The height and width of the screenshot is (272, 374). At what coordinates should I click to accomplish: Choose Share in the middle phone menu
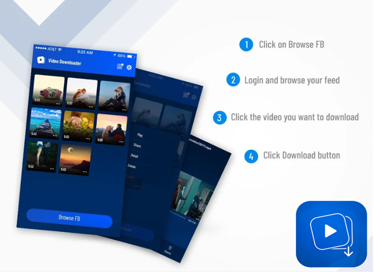pos(137,146)
